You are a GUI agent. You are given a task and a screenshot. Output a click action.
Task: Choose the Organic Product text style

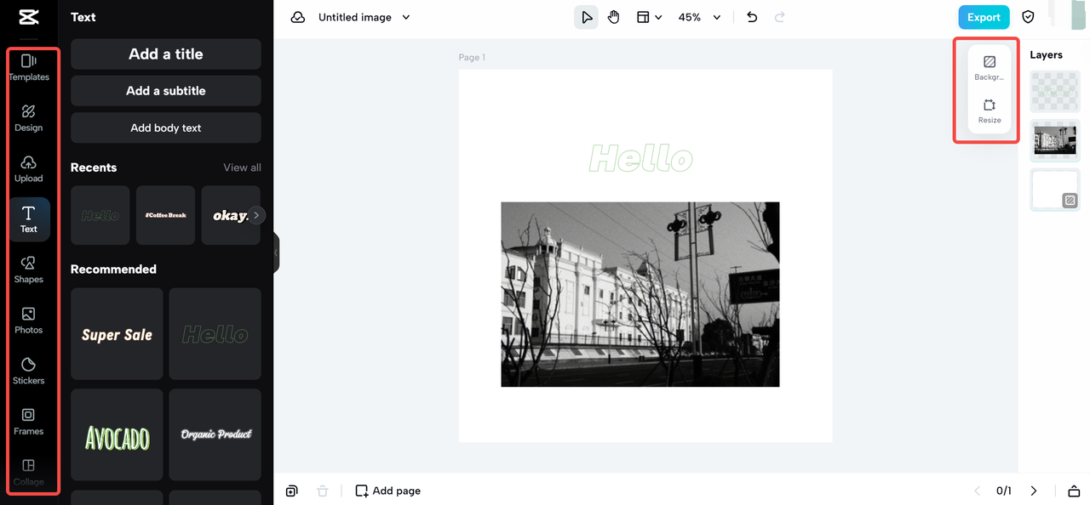click(215, 435)
